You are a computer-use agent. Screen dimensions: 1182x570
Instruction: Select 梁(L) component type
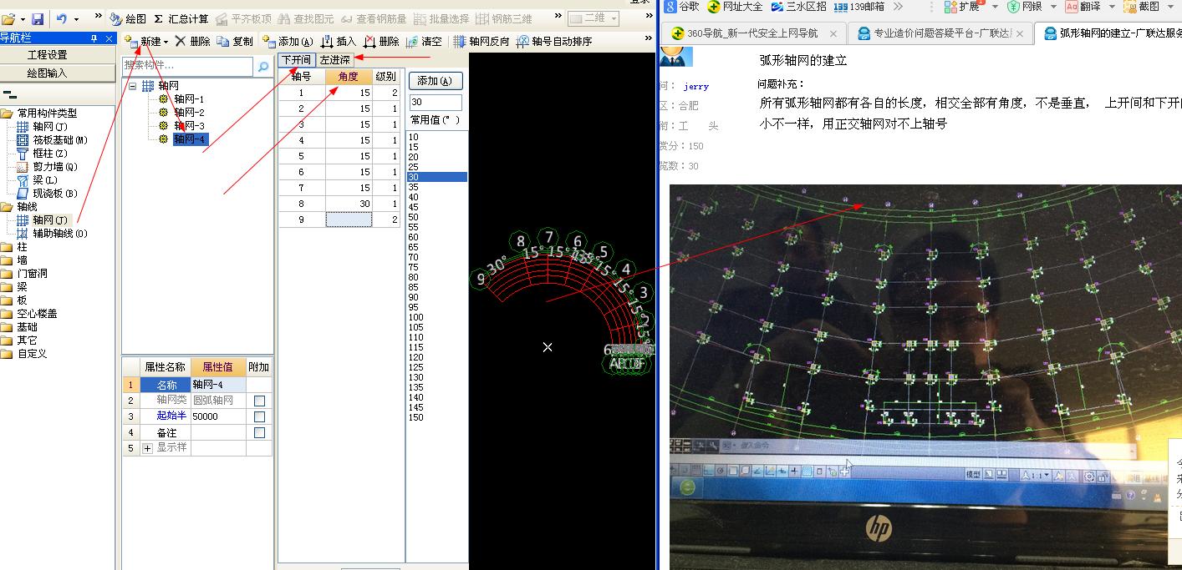(38, 179)
